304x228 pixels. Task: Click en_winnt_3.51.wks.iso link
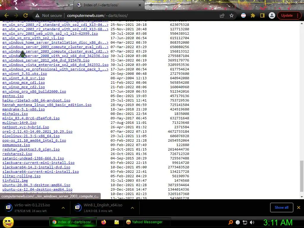[x=25, y=74]
